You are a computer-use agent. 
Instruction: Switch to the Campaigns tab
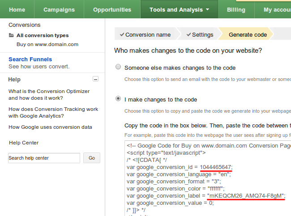pyautogui.click(x=60, y=9)
